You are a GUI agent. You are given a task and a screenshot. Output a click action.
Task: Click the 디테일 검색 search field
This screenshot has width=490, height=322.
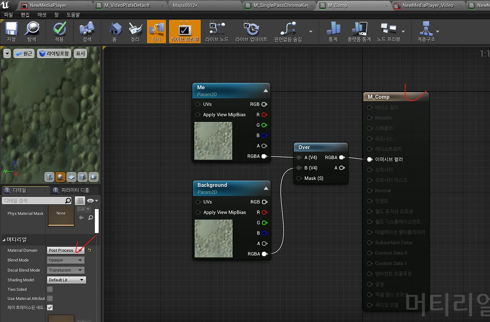tap(33, 201)
